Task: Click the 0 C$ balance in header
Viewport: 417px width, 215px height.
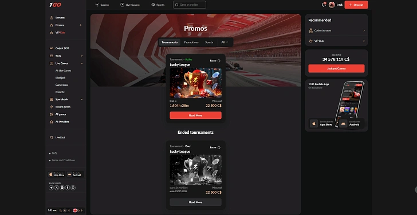Action: point(339,5)
